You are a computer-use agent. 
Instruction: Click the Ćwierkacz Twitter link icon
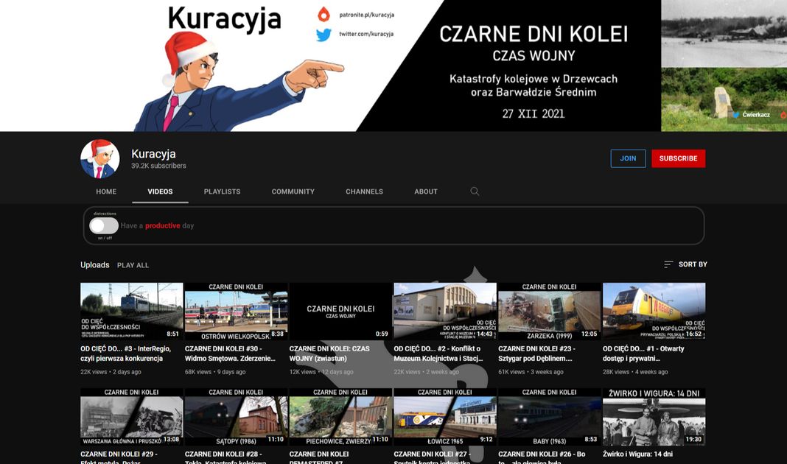pyautogui.click(x=735, y=115)
